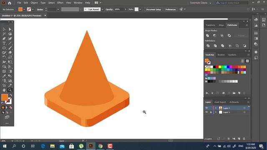Click the Minus Back pathfinder icon
Viewport: 267px width, 150px height.
point(244,46)
